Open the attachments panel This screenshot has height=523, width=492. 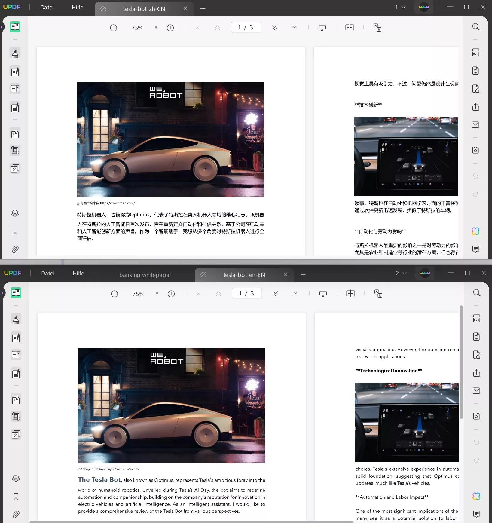point(15,249)
